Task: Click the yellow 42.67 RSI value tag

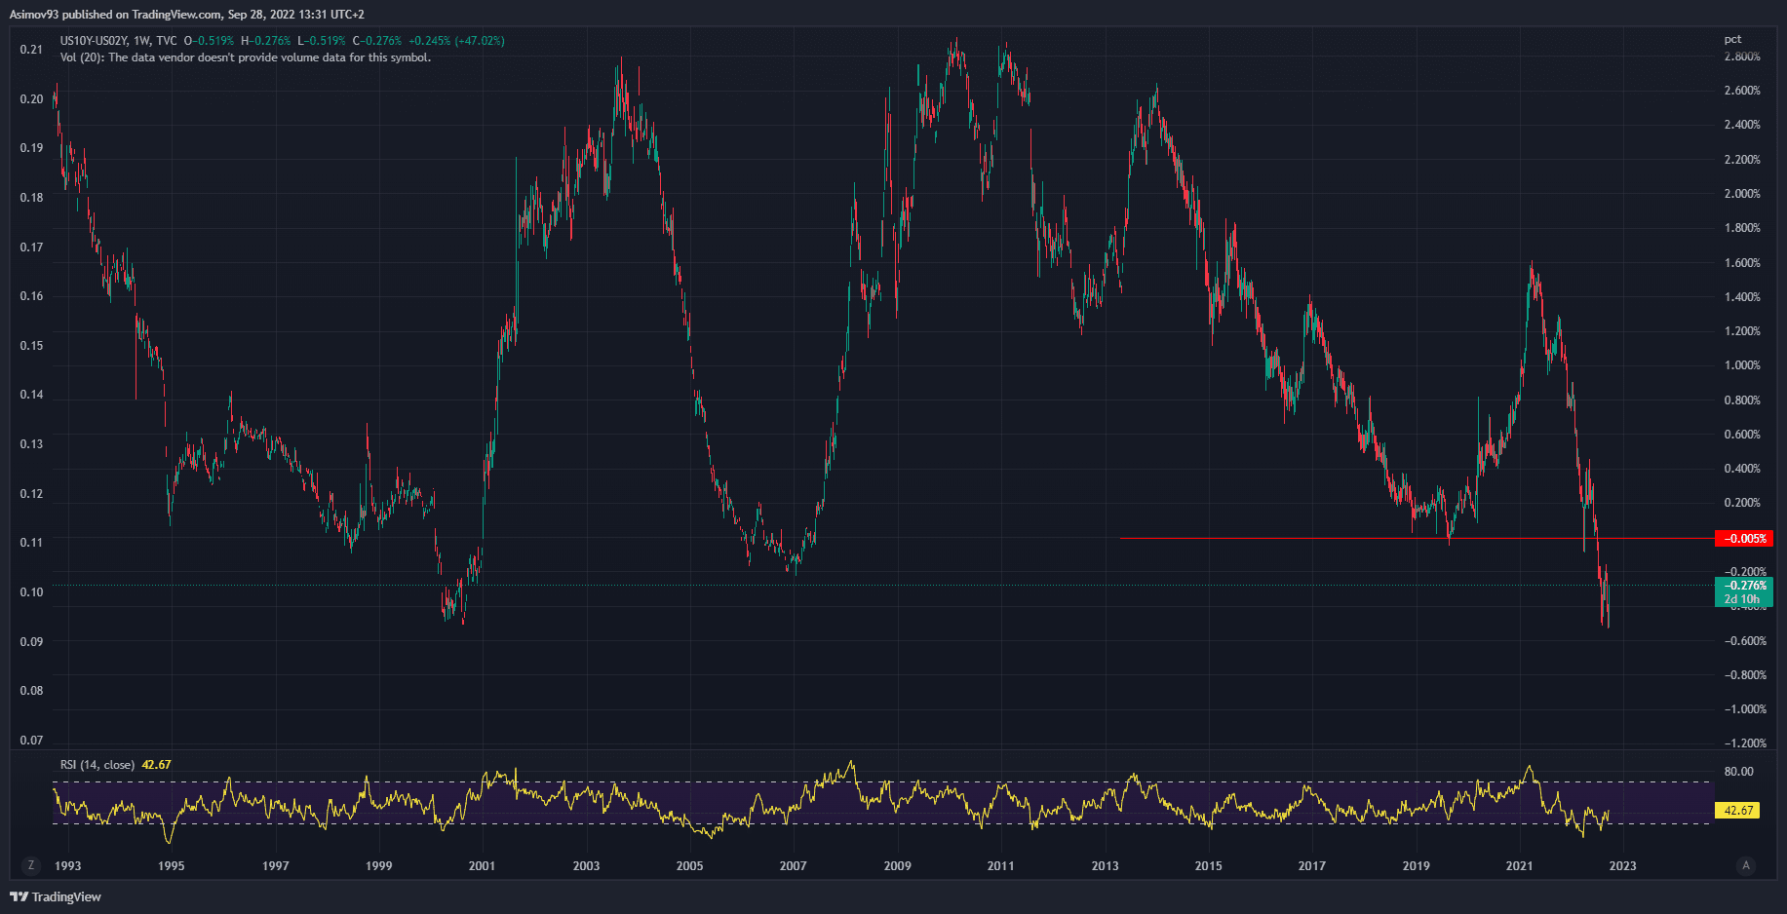Action: pos(1738,810)
